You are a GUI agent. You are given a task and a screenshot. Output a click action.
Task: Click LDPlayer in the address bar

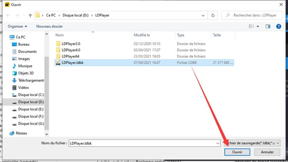coord(102,15)
